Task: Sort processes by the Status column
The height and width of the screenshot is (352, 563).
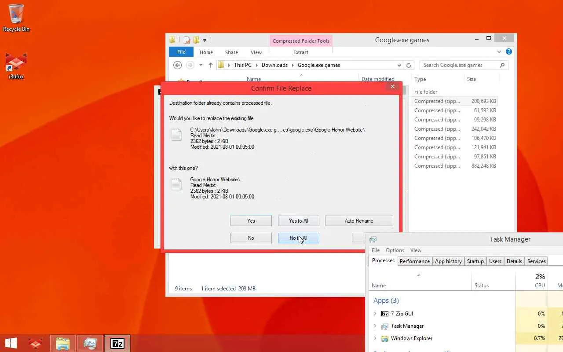Action: click(494, 280)
